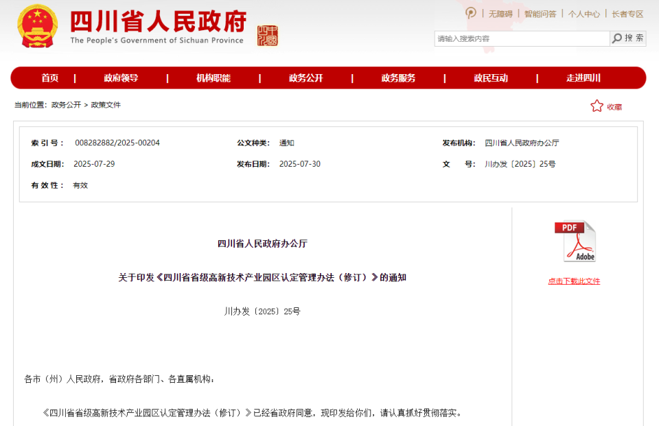Open 走进四川 menu item
This screenshot has height=426, width=659.
pos(583,78)
